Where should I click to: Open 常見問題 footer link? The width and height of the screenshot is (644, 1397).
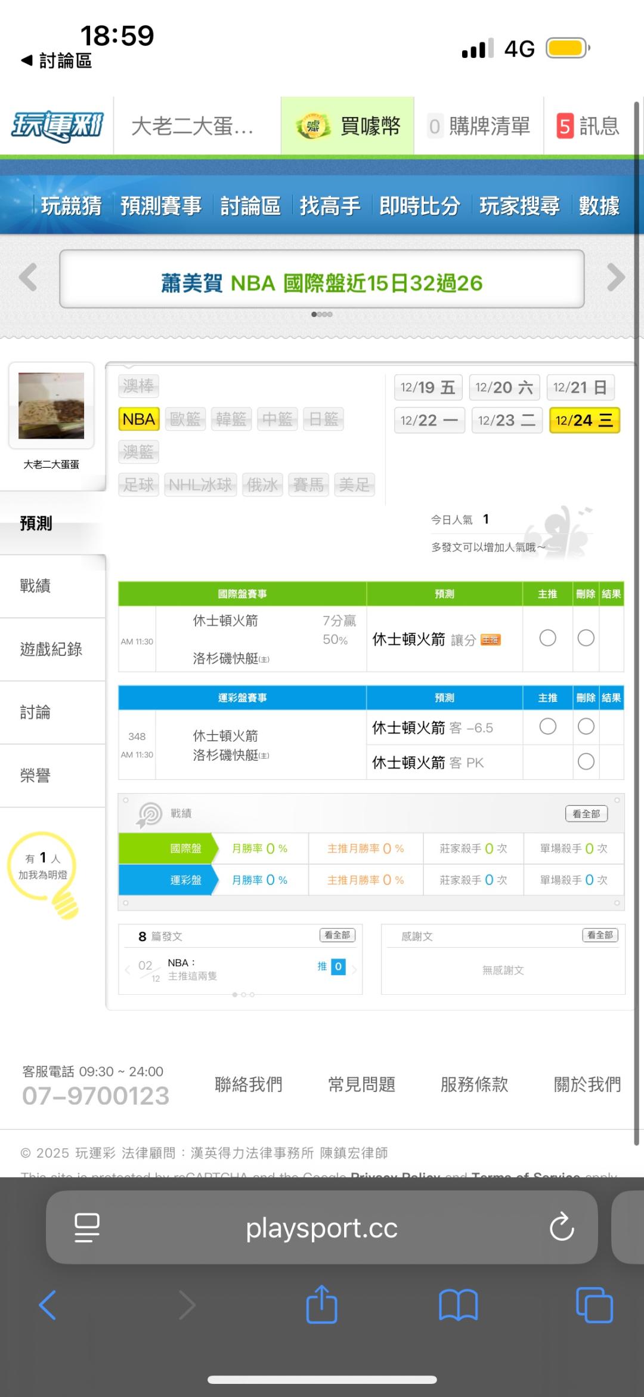pyautogui.click(x=361, y=1084)
